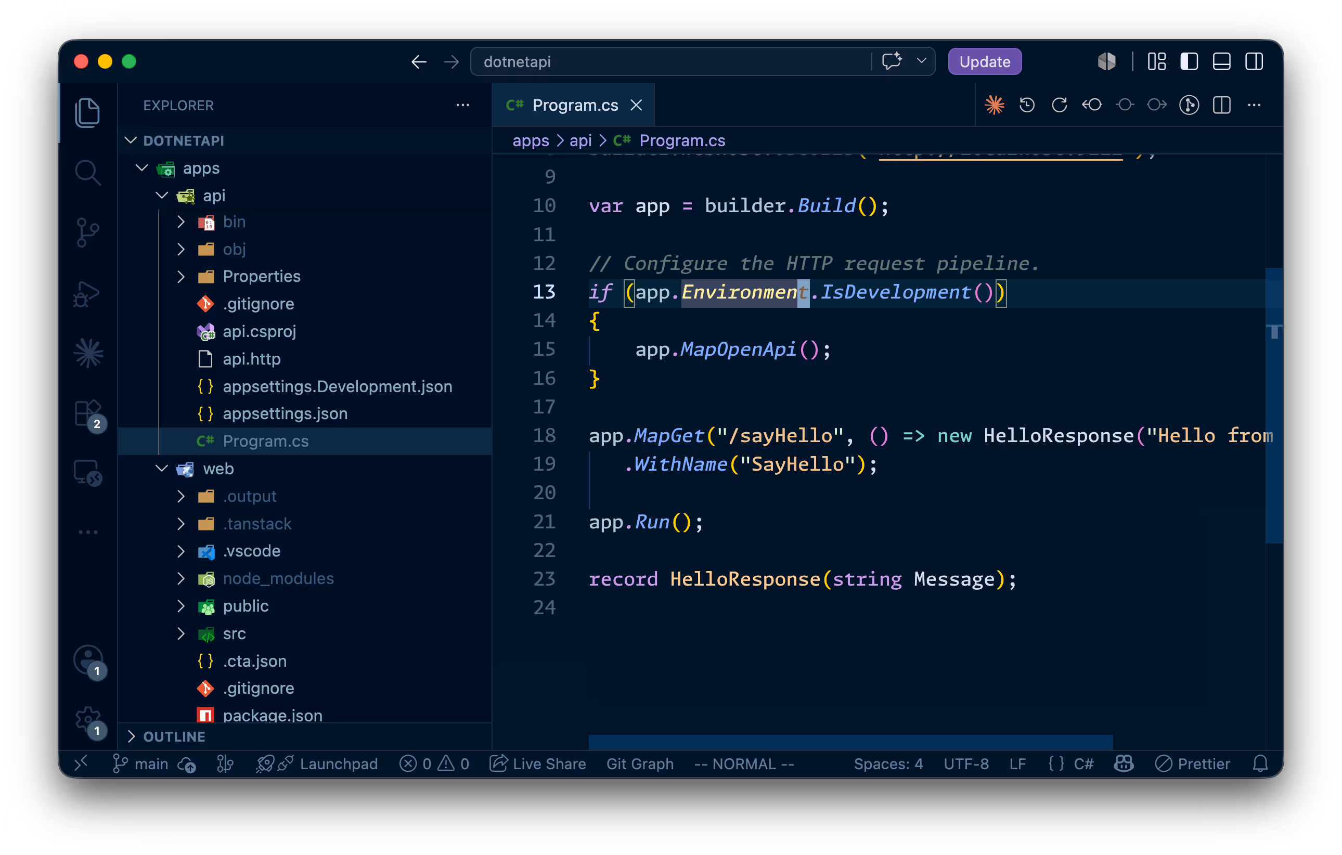Toggle primary side bar visibility

point(1189,61)
